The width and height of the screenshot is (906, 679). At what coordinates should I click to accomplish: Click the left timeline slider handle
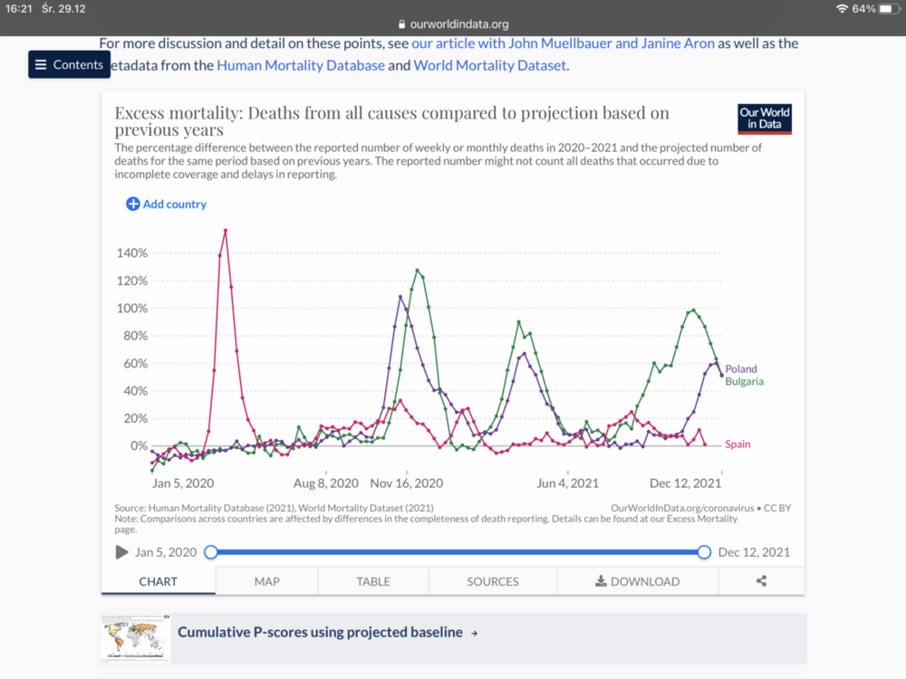pos(211,552)
